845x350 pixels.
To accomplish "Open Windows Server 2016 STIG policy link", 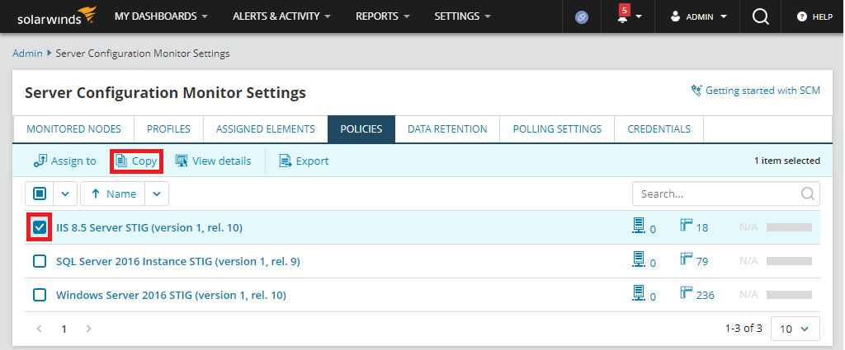I will click(171, 295).
